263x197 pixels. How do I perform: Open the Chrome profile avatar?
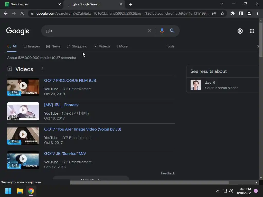point(249,13)
